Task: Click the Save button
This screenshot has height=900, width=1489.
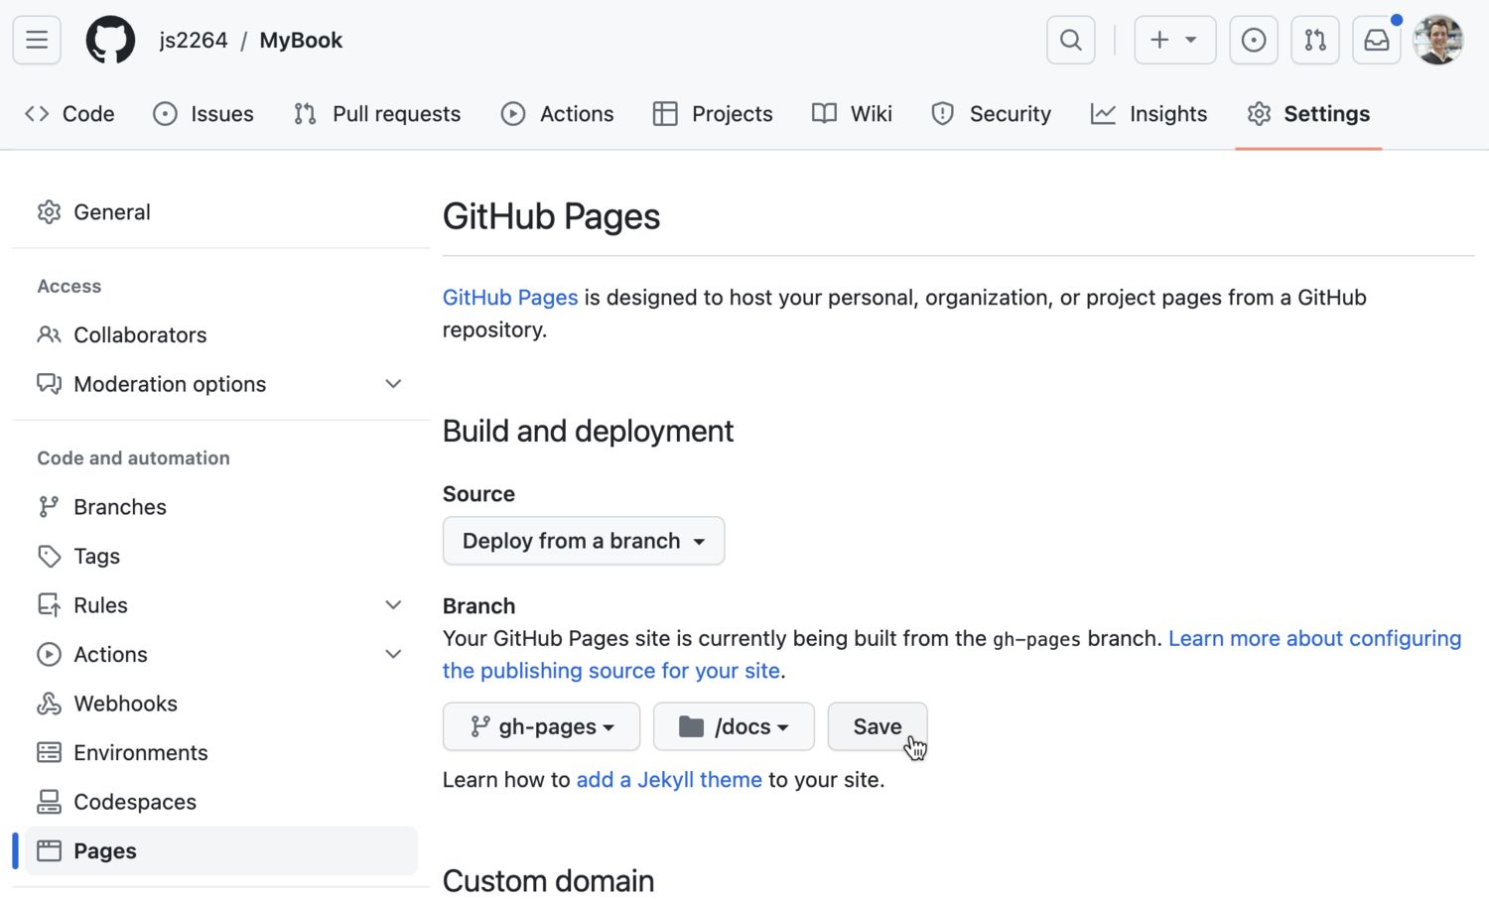Action: click(877, 727)
